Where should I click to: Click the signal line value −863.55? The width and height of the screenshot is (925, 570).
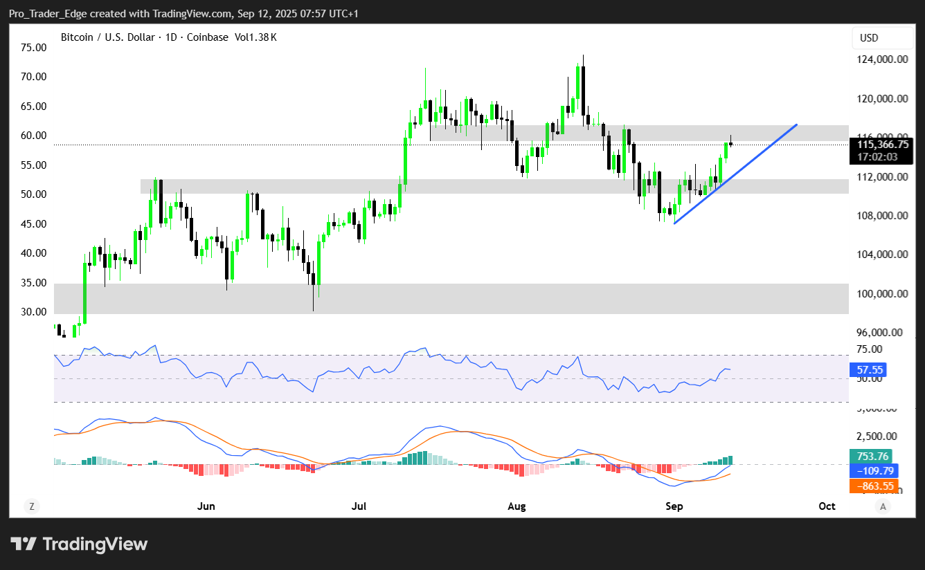pos(875,486)
